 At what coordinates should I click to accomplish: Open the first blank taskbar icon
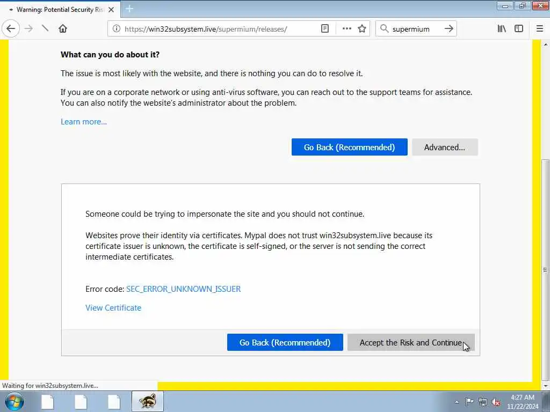[x=47, y=401]
